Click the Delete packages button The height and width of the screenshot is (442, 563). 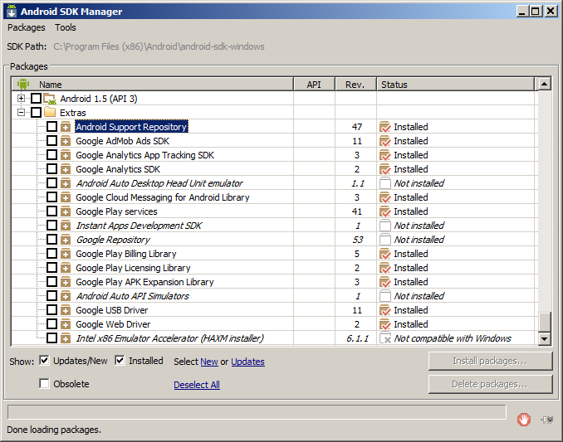coord(490,384)
